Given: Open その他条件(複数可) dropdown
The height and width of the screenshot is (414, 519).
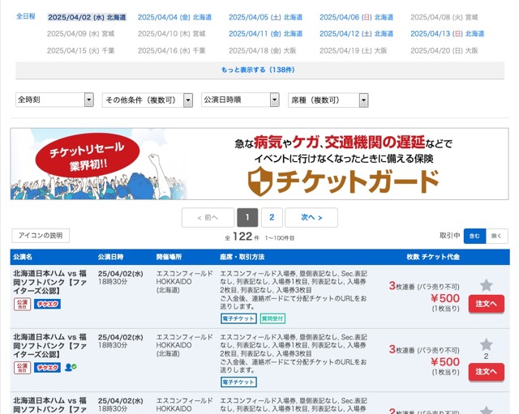Looking at the screenshot, I should click(148, 100).
